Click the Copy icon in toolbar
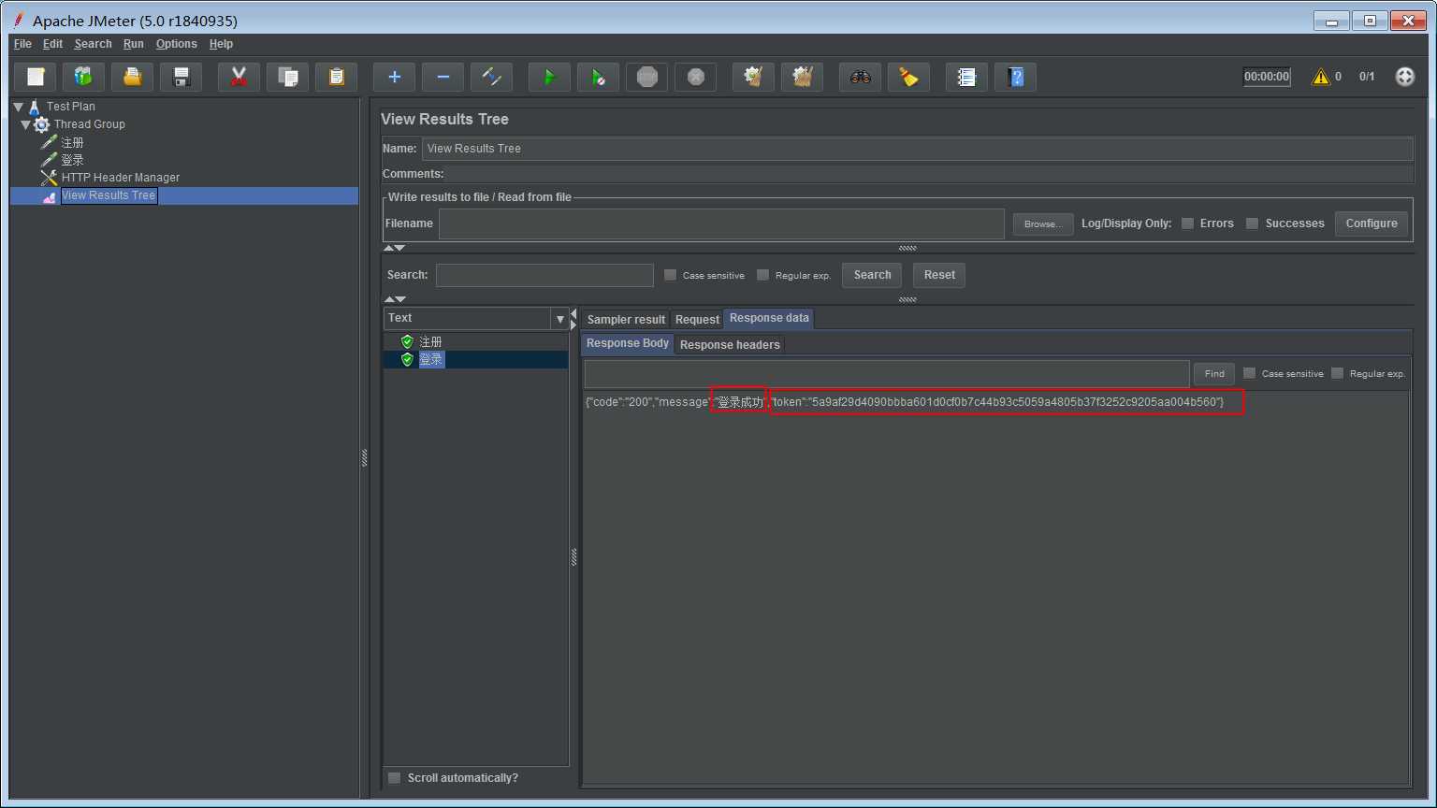Screen dimensions: 1437x808 click(x=288, y=77)
